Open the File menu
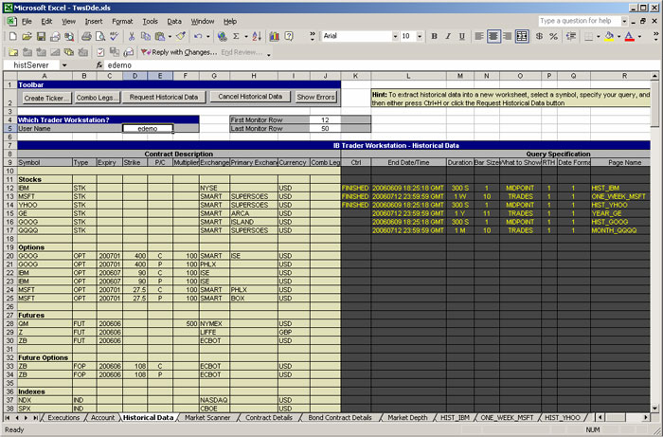This screenshot has height=437, width=663. tap(27, 21)
